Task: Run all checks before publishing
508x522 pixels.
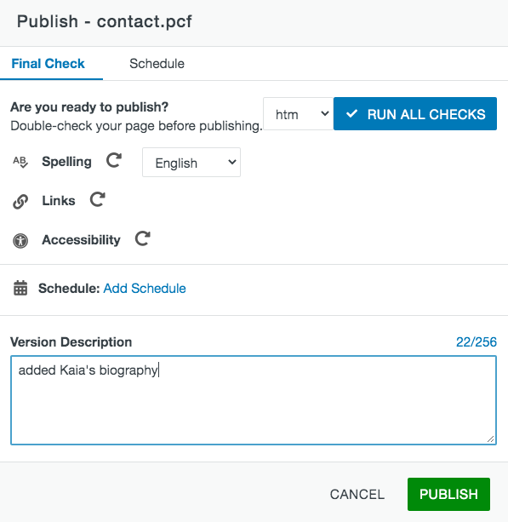Action: (415, 114)
